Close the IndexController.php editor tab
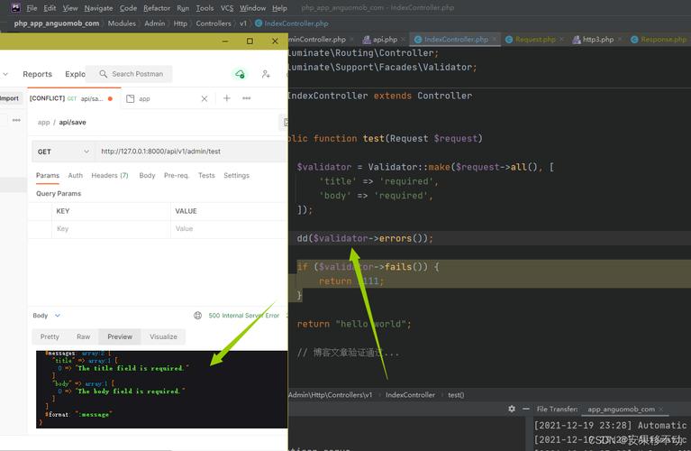 click(495, 40)
